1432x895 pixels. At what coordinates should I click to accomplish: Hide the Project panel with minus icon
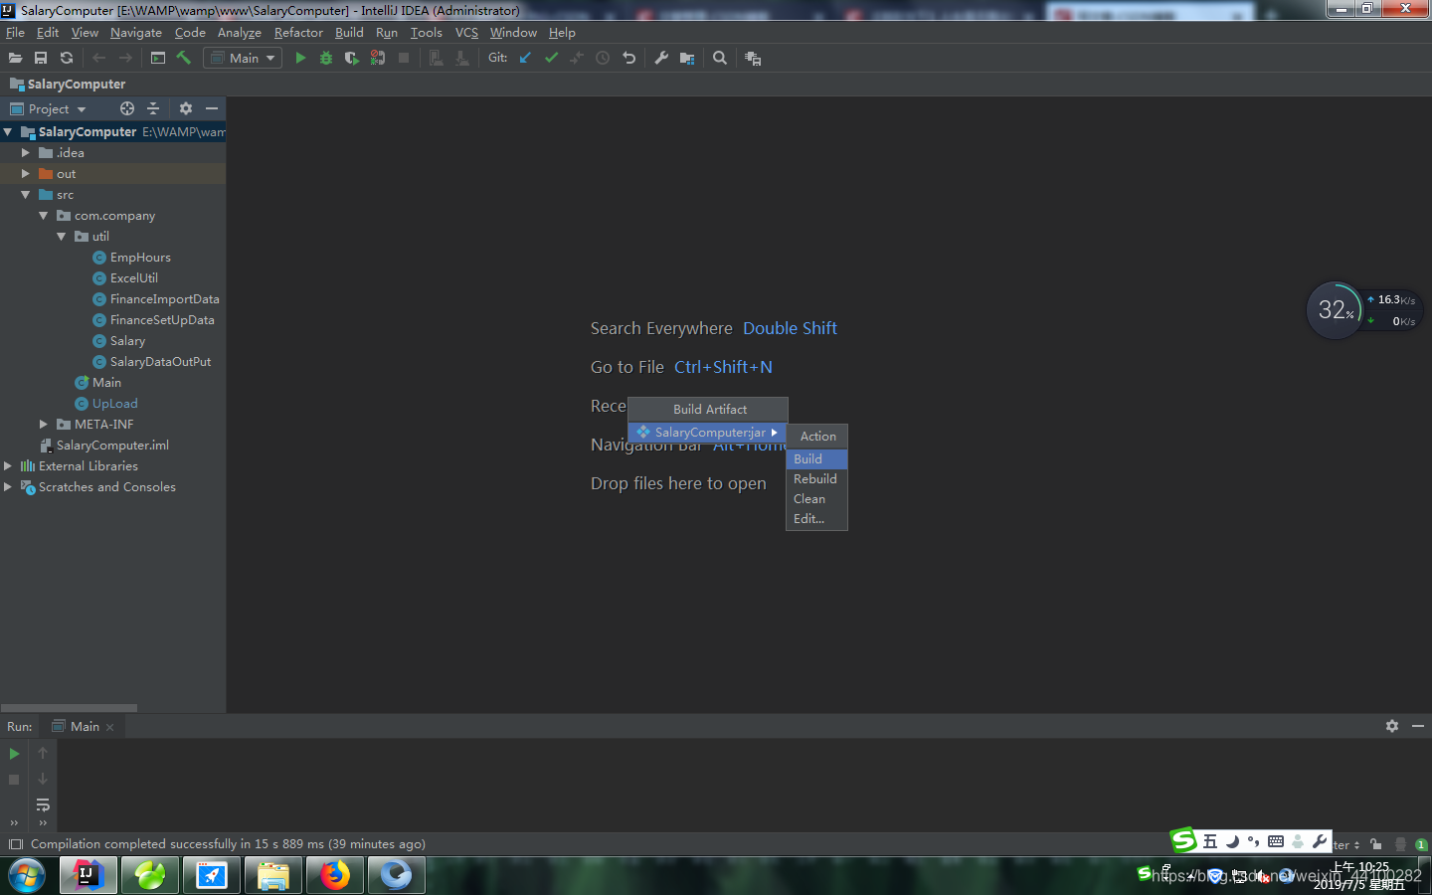[x=211, y=108]
